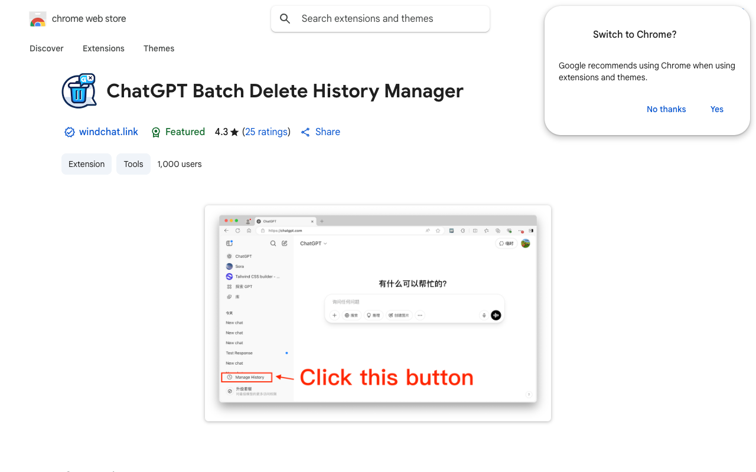Click the rating star icon
756x472 pixels.
point(234,132)
